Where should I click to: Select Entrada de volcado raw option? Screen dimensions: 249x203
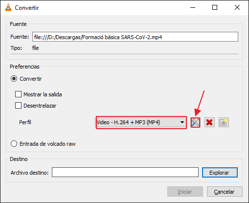pos(14,144)
